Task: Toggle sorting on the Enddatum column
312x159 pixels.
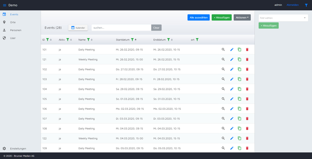Action: coord(172,39)
